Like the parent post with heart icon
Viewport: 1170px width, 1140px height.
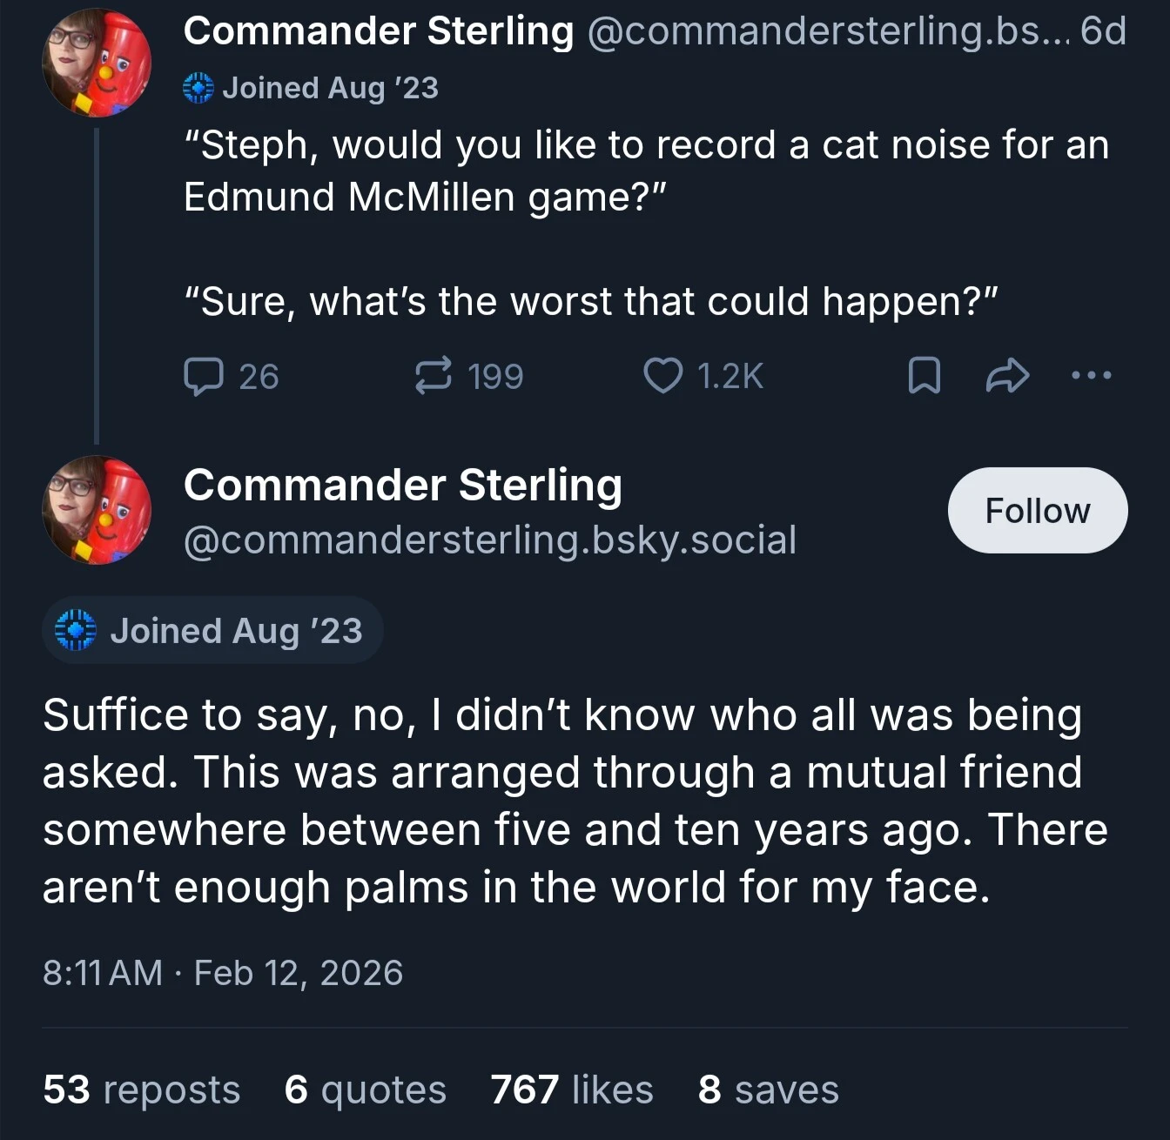(x=662, y=376)
